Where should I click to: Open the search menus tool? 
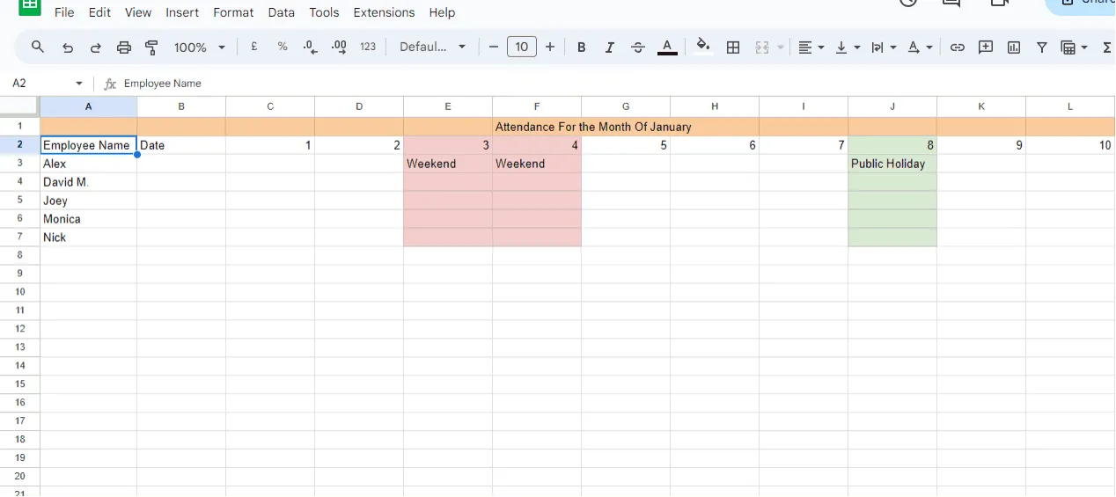pyautogui.click(x=37, y=48)
